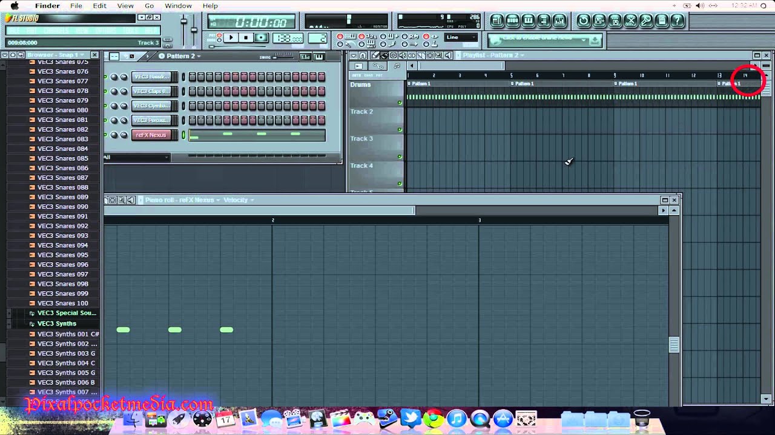Open the All channel filter dropdown
Screen dimensions: 775x435
click(137, 158)
